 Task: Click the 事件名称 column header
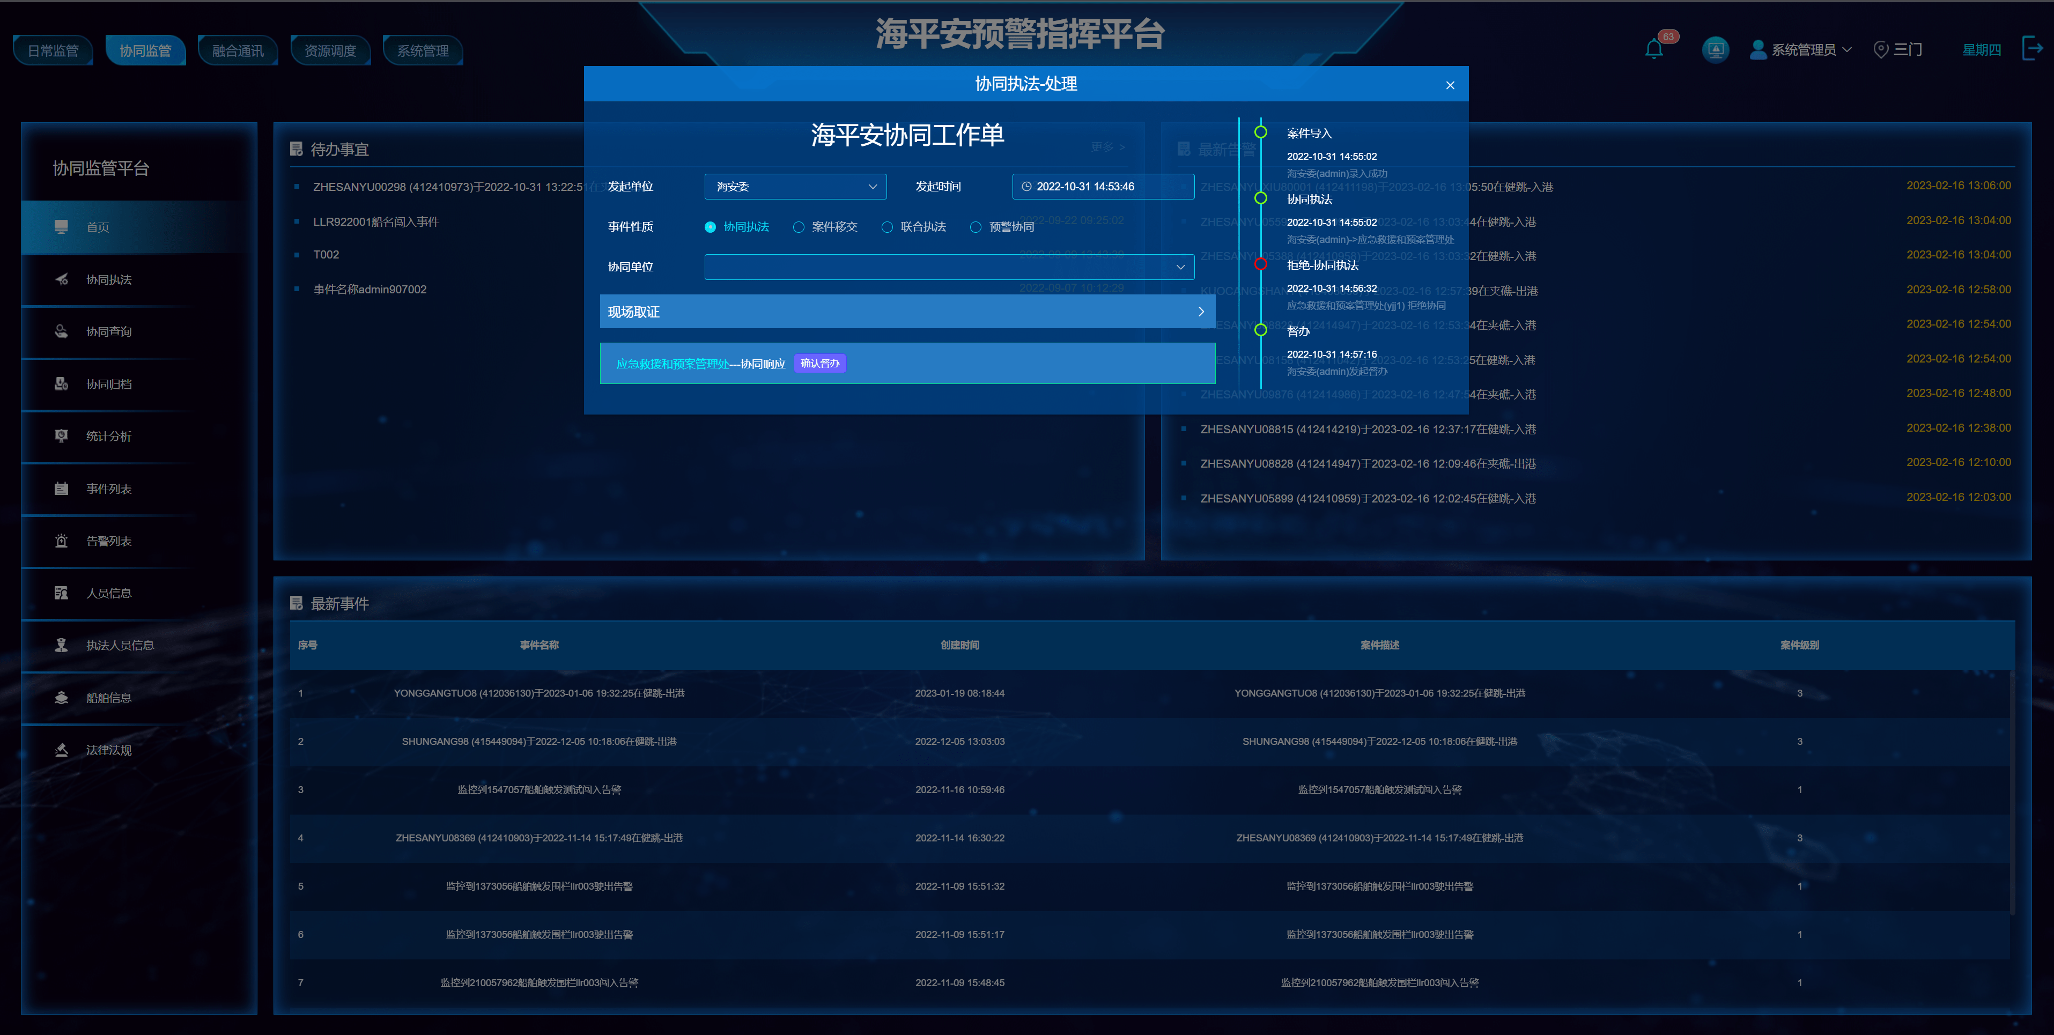[539, 645]
